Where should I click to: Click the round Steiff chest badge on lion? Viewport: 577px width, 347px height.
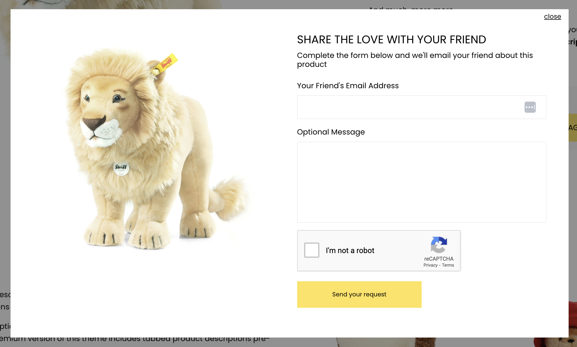tap(121, 168)
